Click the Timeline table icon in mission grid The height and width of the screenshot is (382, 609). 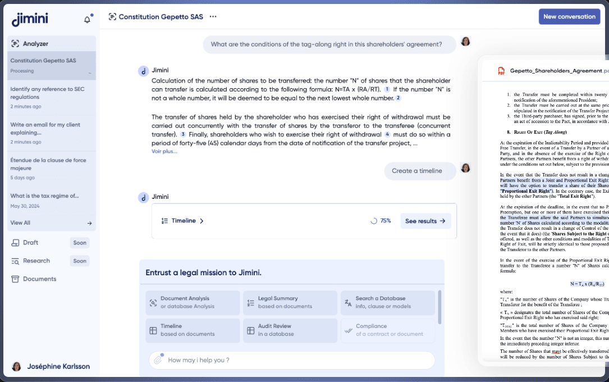pyautogui.click(x=153, y=330)
